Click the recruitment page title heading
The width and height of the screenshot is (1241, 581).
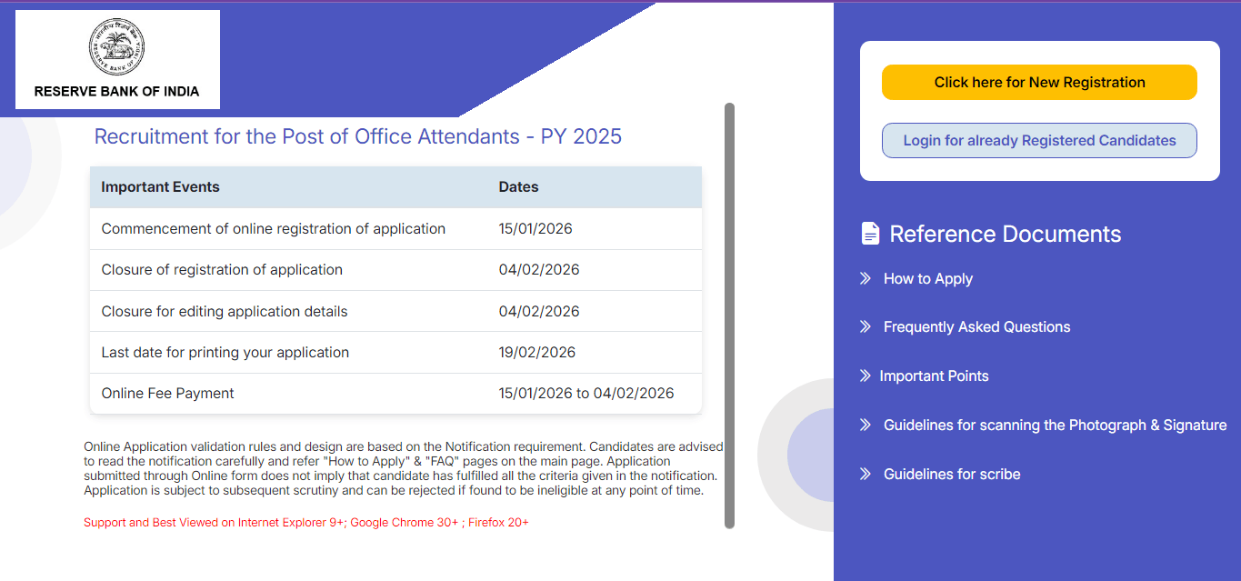pos(357,136)
